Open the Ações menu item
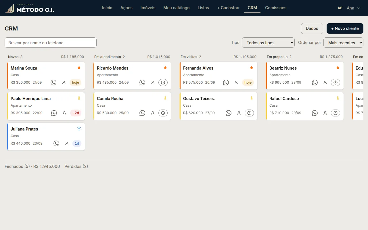The width and height of the screenshot is (368, 230). [x=126, y=8]
